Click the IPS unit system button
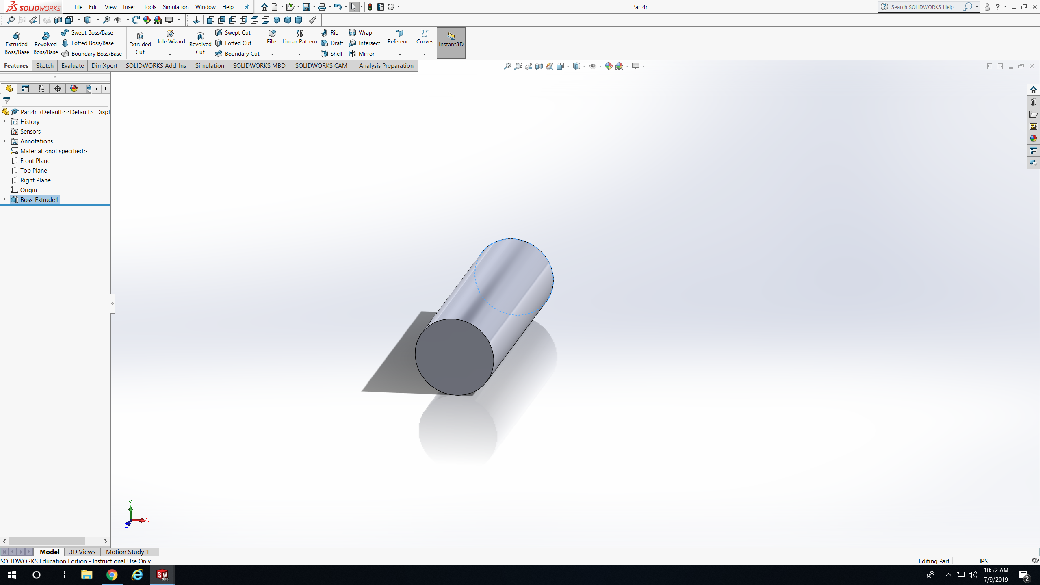Viewport: 1040px width, 585px height. click(x=983, y=561)
